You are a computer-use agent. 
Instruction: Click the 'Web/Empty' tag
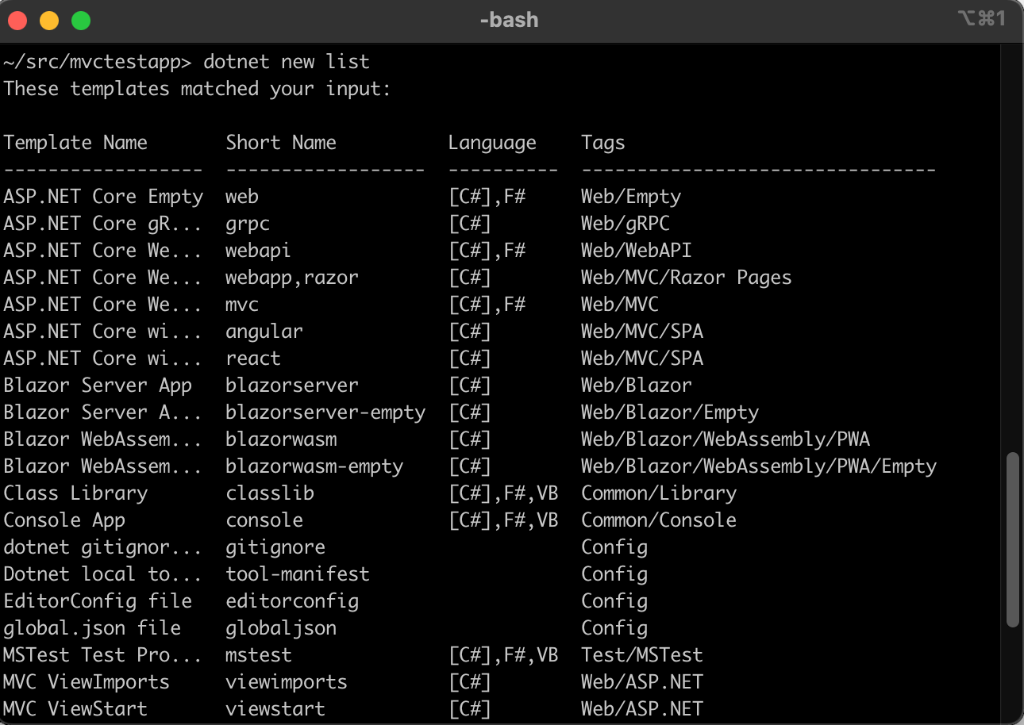[x=631, y=197]
